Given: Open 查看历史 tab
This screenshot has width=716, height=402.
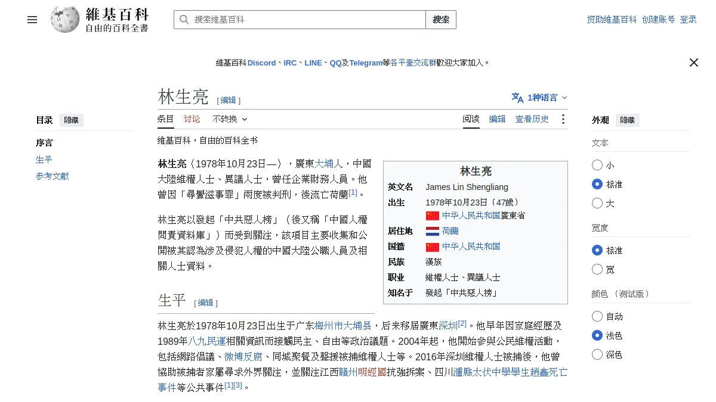Looking at the screenshot, I should tap(532, 119).
